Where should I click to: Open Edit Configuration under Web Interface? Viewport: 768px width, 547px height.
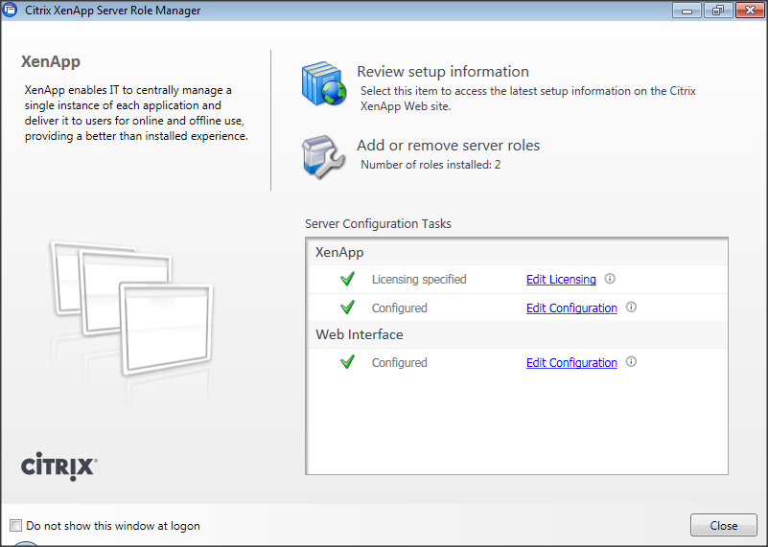click(571, 363)
